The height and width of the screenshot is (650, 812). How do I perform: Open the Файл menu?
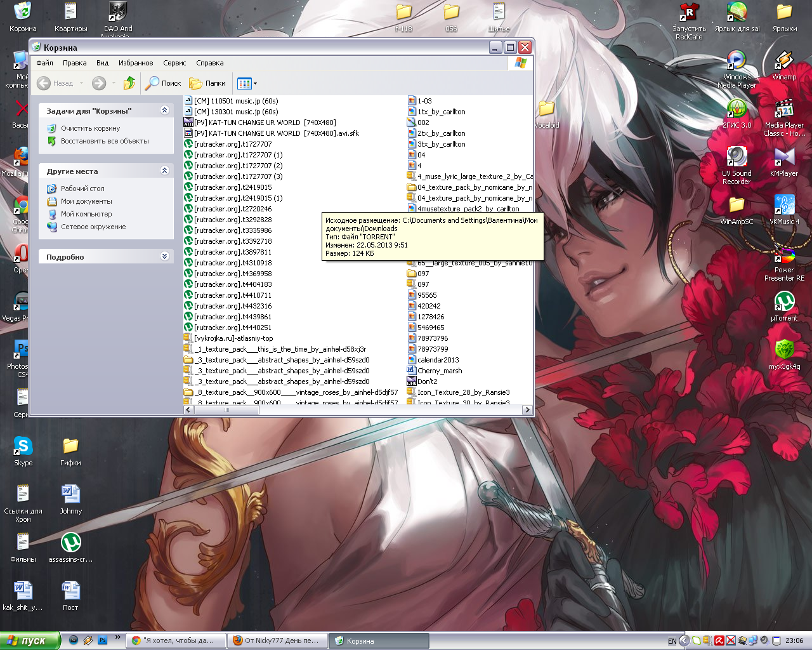44,63
